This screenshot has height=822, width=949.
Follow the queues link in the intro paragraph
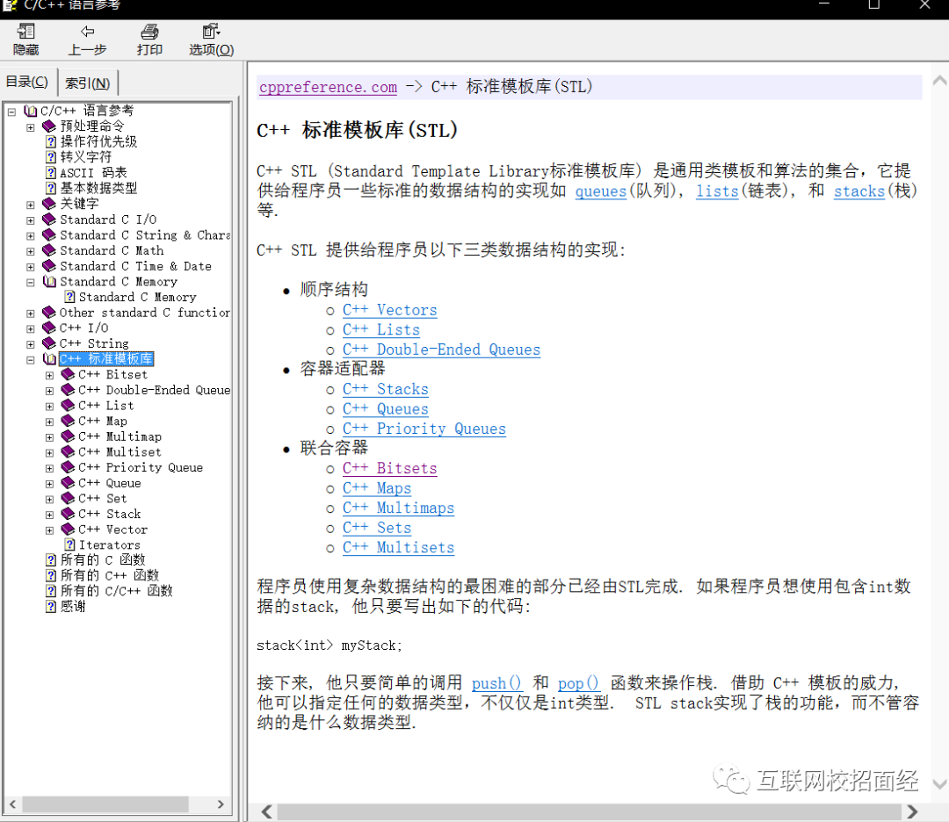[600, 191]
